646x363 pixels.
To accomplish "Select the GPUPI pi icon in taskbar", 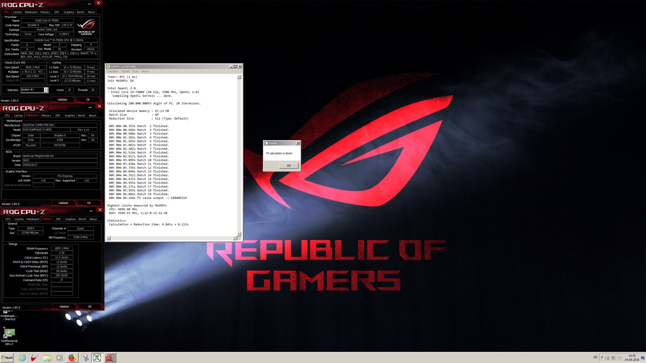I will coord(97,357).
